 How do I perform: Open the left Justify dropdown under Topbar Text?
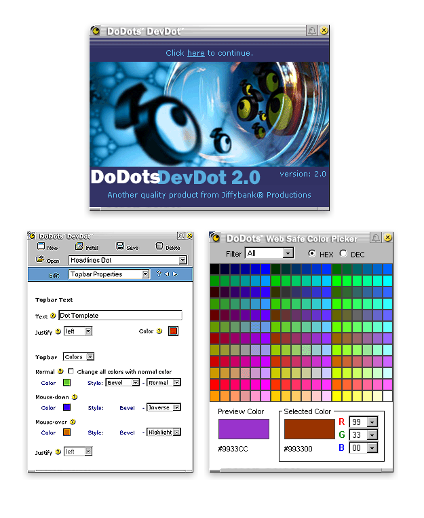78,331
